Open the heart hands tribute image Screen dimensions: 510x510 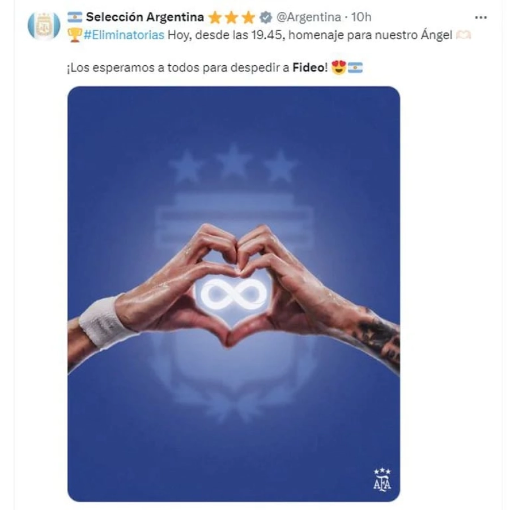pos(234,294)
